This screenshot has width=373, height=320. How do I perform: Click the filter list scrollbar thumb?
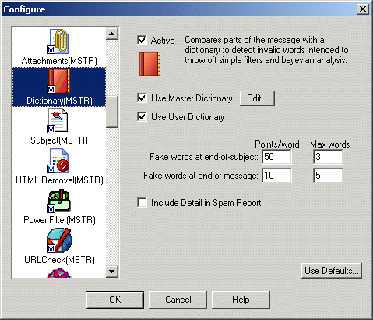(112, 112)
